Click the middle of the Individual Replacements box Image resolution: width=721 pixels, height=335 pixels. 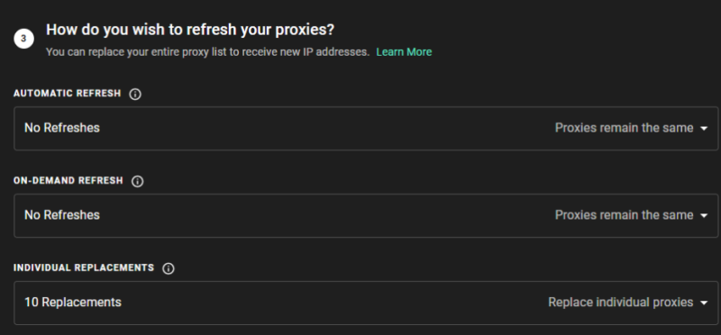coord(366,303)
